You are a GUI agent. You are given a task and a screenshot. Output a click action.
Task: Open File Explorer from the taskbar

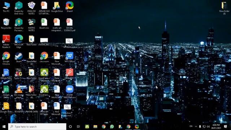(95, 127)
